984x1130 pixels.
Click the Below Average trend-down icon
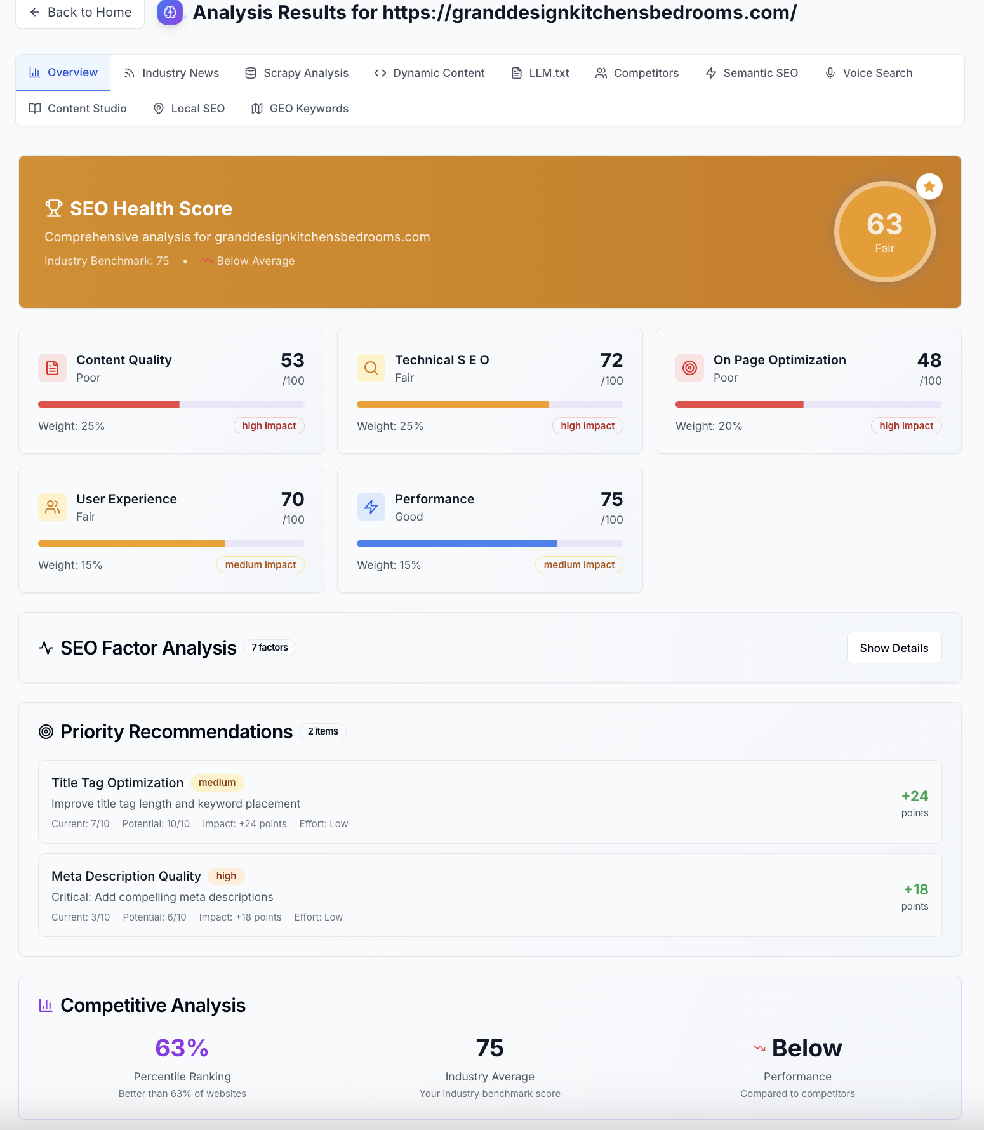[208, 260]
